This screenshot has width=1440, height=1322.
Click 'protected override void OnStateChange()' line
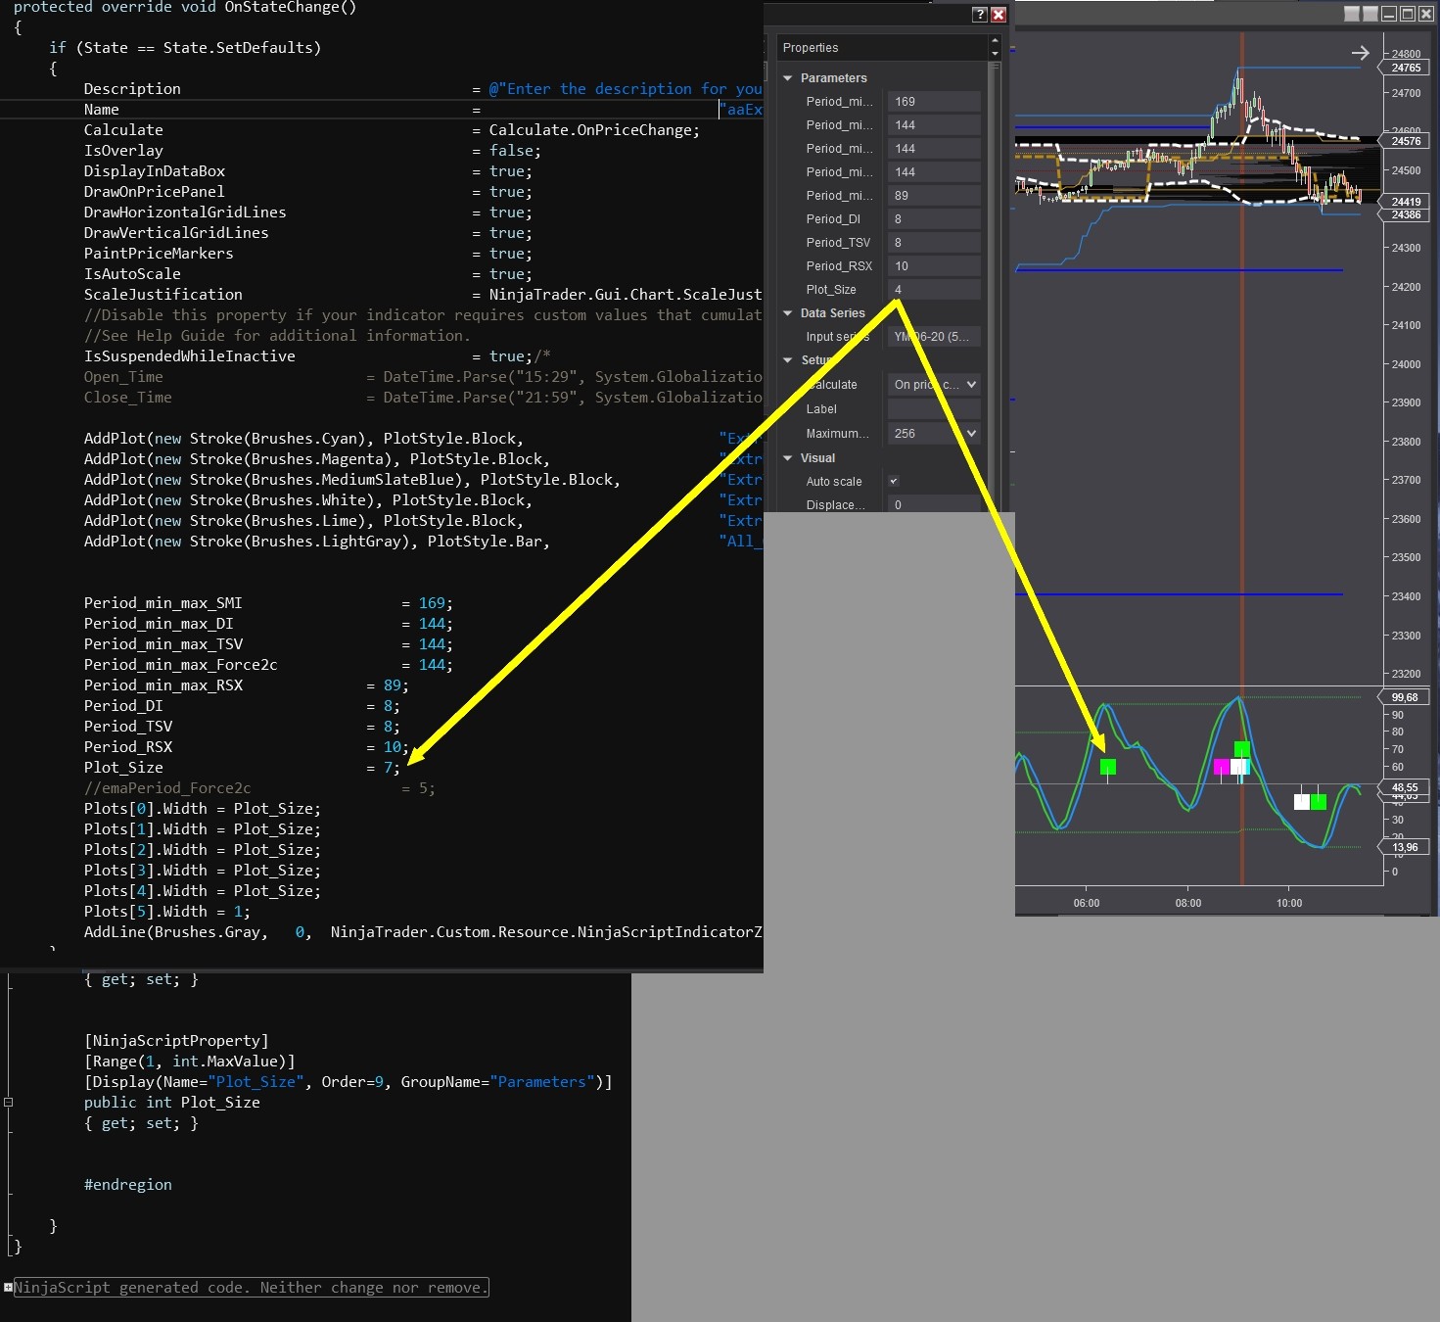click(x=184, y=8)
